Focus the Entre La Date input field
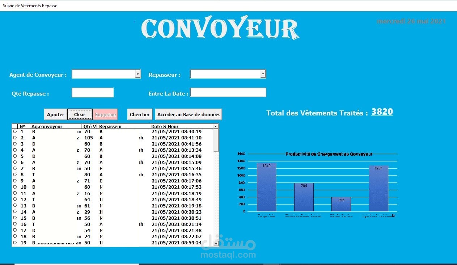Image resolution: width=457 pixels, height=265 pixels. (x=228, y=93)
